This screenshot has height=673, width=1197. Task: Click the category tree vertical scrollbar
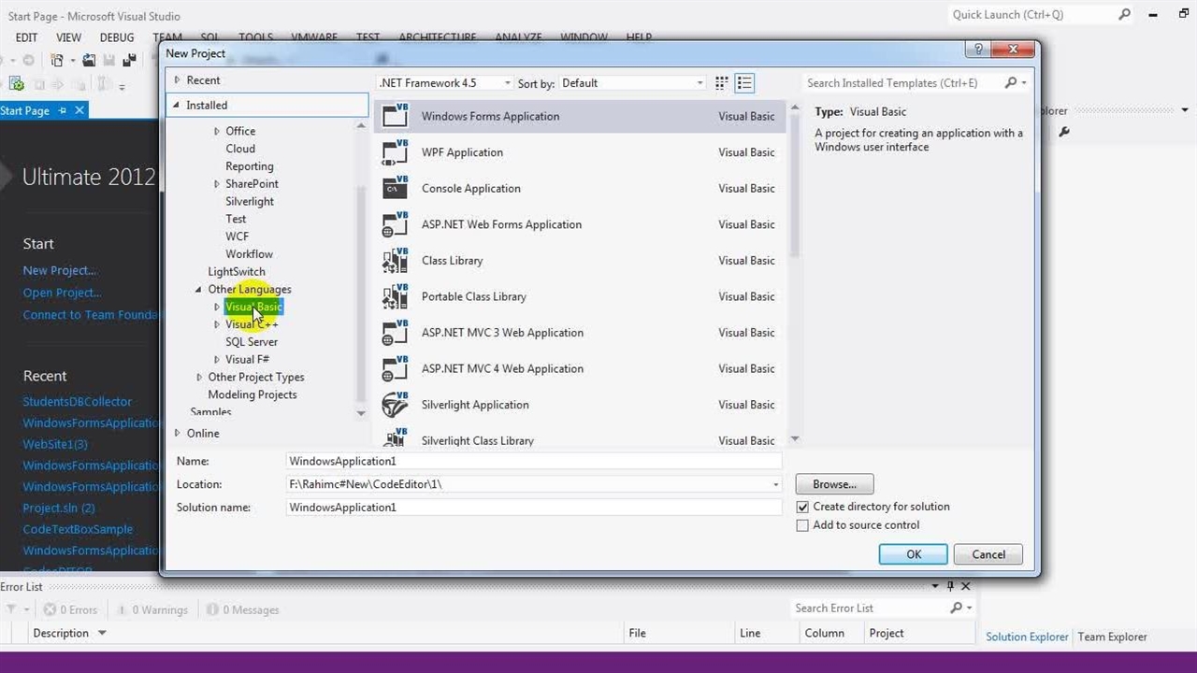pos(361,269)
